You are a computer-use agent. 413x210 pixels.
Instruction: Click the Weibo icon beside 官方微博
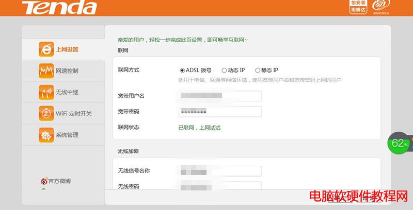pyautogui.click(x=44, y=181)
